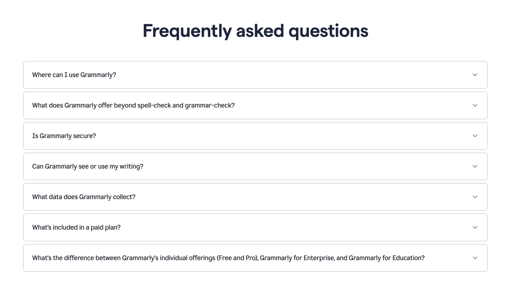Viewport: 511px width, 295px height.
Task: Select the question text "Where can I use Grammarly?"
Action: (74, 75)
